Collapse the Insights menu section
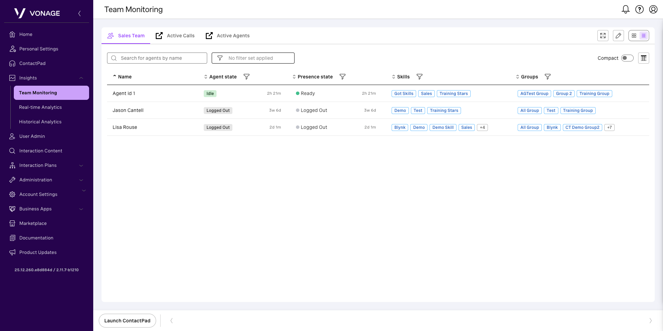The image size is (663, 331). [81, 78]
